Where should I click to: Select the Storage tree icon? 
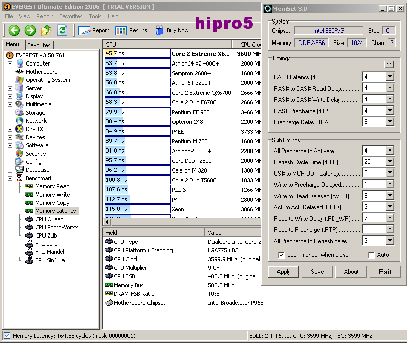[x=19, y=113]
